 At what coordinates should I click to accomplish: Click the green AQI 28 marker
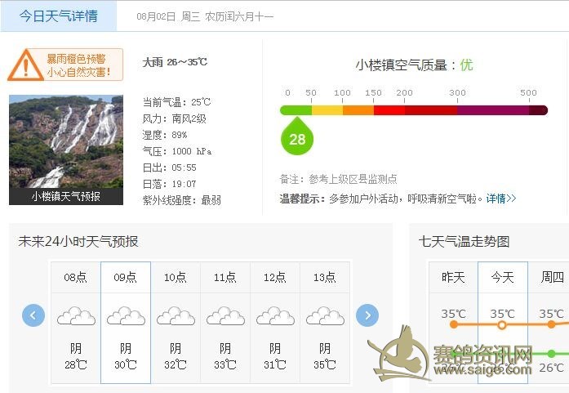point(297,138)
